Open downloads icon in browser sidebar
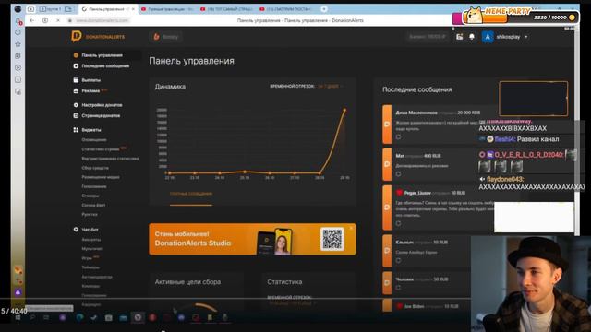This screenshot has height=332, width=591. [18, 80]
